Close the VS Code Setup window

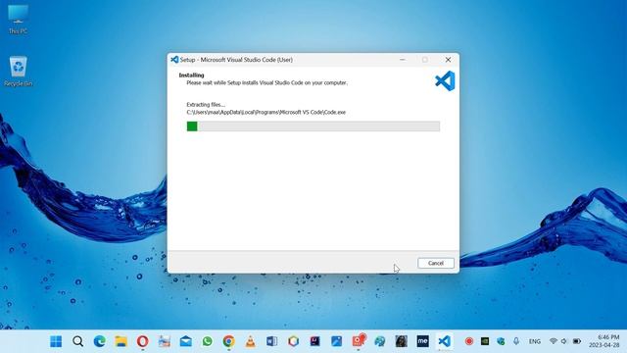click(x=448, y=60)
